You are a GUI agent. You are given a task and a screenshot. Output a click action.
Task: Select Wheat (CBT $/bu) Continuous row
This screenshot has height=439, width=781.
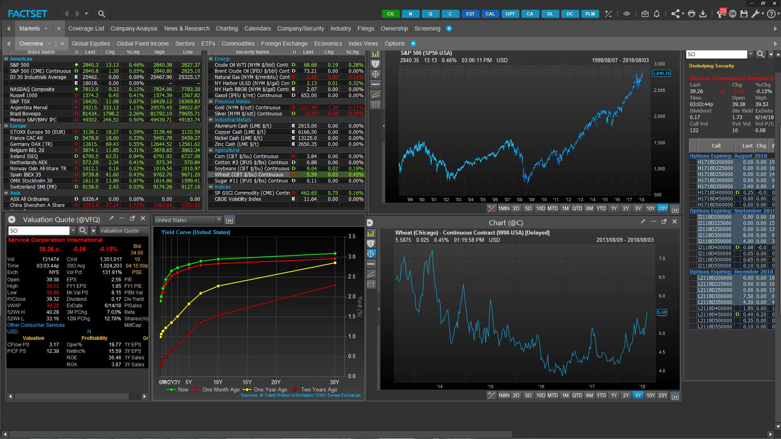(286, 175)
